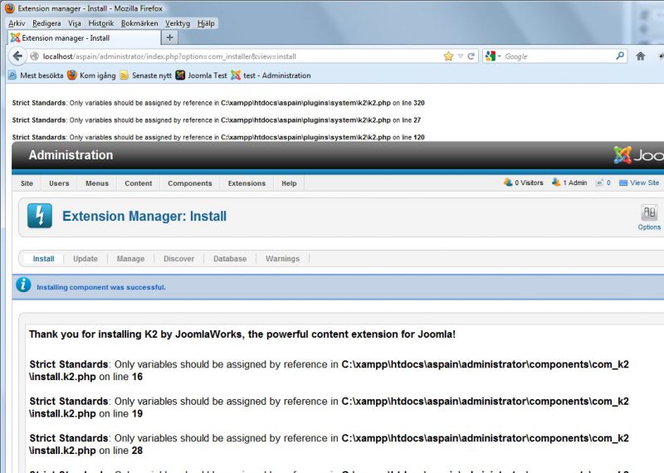Open the Joomla Help menu
664x473 pixels.
click(x=289, y=183)
